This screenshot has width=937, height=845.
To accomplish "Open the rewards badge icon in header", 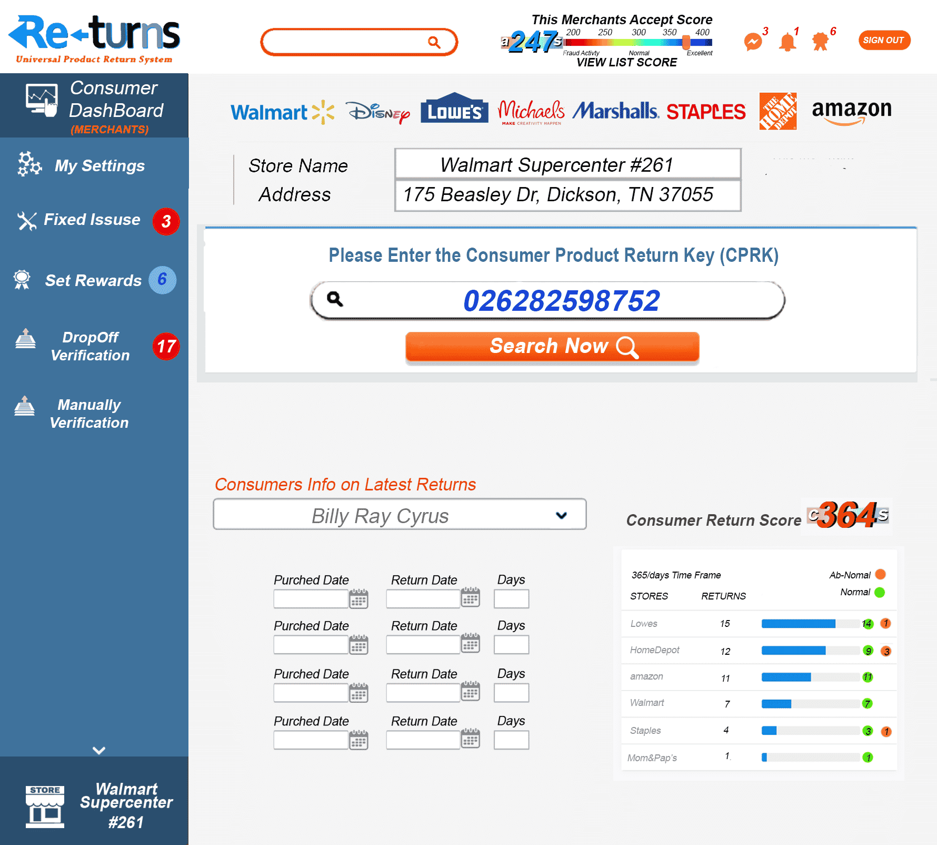I will [x=820, y=42].
